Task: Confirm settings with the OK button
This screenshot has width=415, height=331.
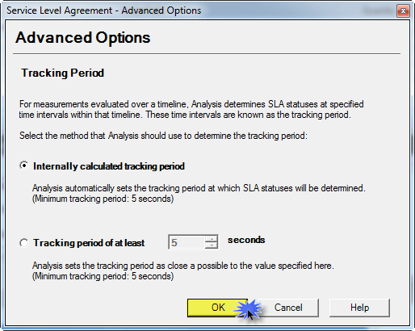Action: coord(217,308)
